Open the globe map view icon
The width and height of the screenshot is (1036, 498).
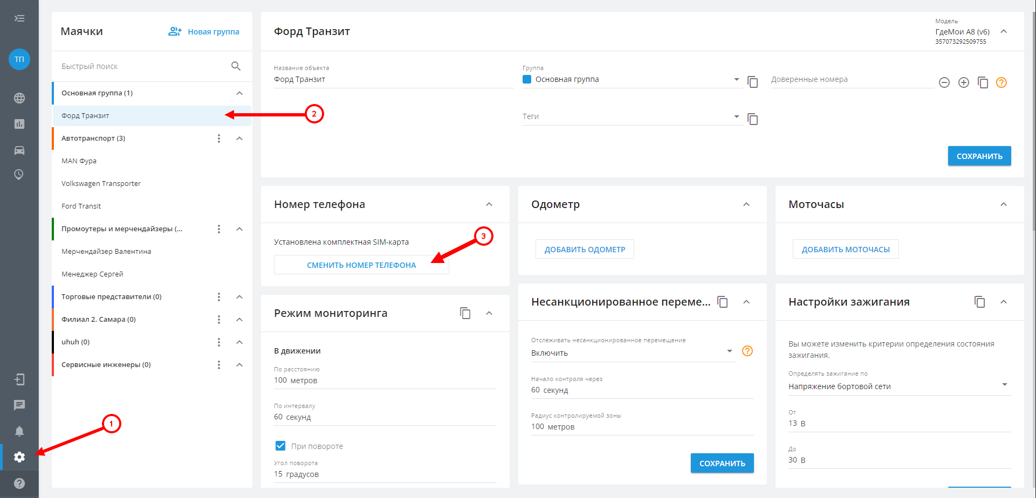click(19, 98)
